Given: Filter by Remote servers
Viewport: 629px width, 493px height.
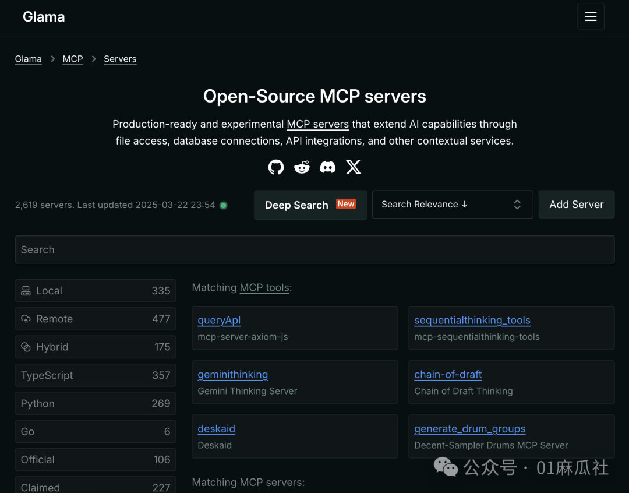Looking at the screenshot, I should point(96,319).
